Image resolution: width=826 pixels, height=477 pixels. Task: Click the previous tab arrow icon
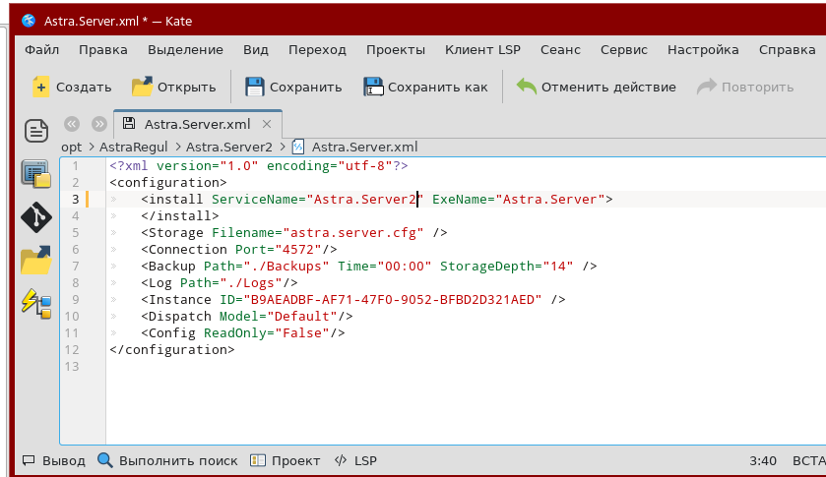(71, 124)
